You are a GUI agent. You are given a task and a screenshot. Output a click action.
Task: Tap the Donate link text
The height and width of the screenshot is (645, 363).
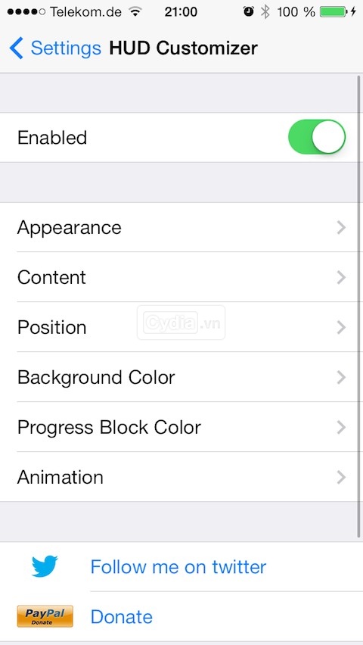pyautogui.click(x=121, y=617)
